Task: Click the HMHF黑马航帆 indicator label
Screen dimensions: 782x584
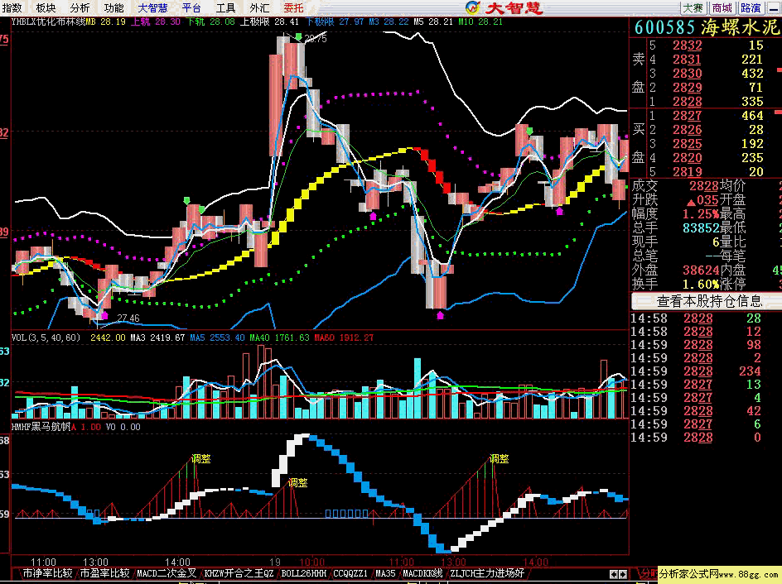Action: coord(41,427)
